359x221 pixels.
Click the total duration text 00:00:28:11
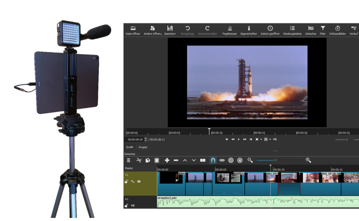pyautogui.click(x=157, y=139)
